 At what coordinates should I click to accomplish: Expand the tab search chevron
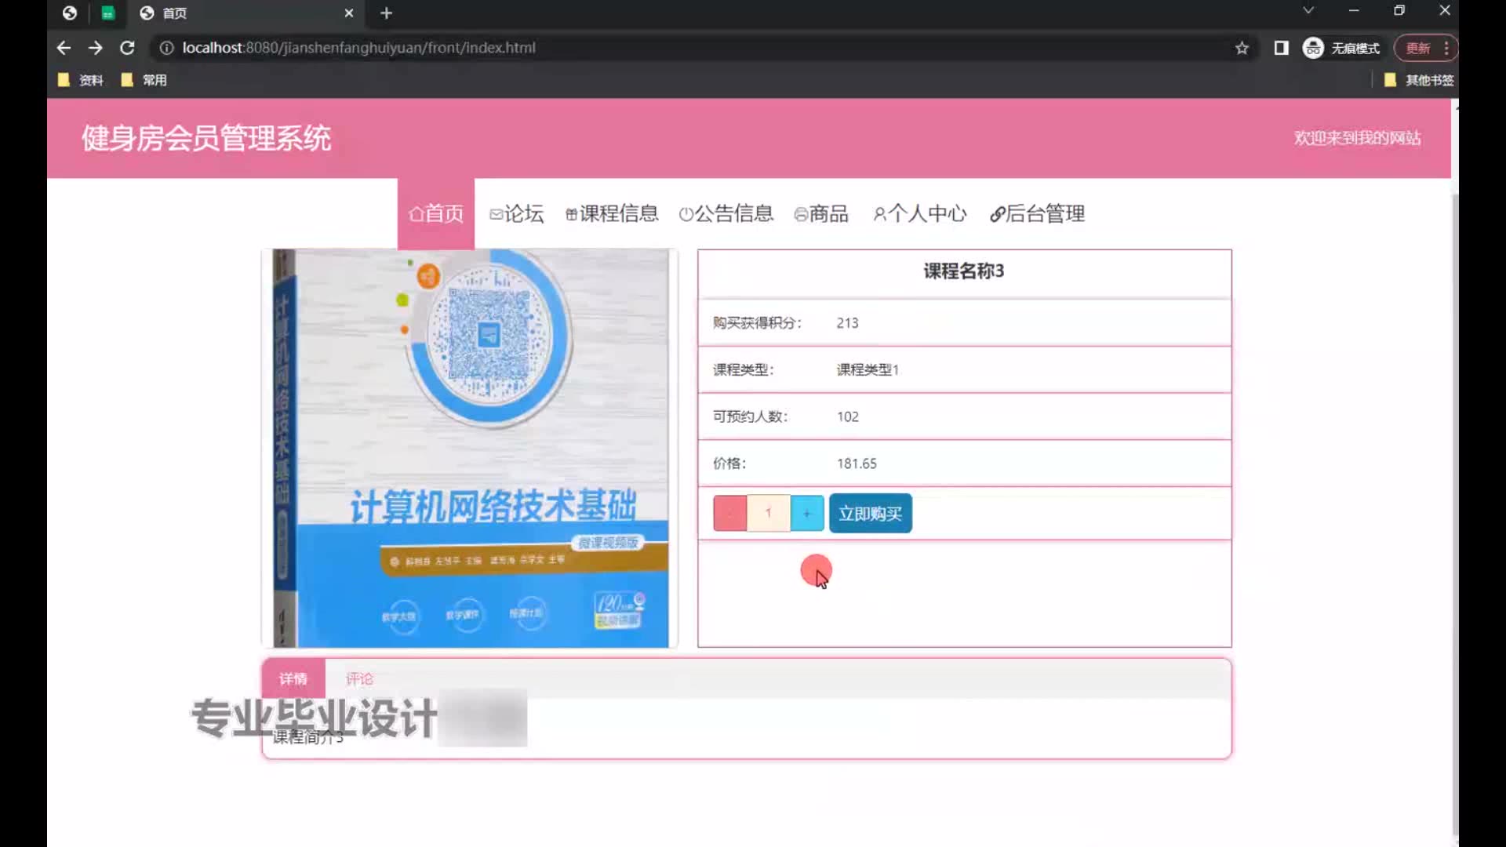click(x=1308, y=11)
